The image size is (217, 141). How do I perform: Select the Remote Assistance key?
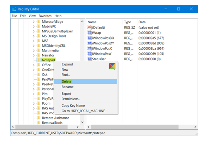(56, 118)
